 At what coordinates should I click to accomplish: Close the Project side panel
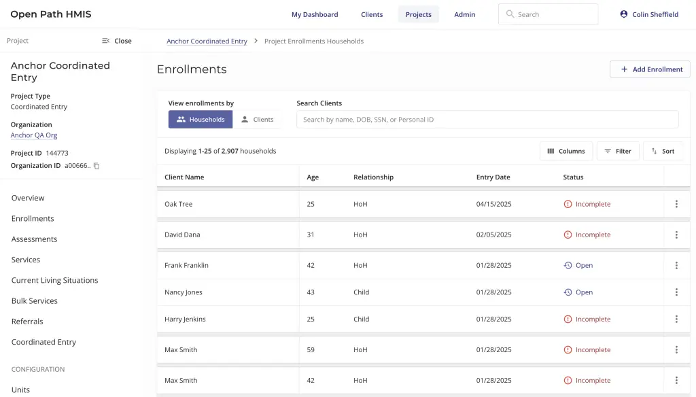[x=116, y=41]
